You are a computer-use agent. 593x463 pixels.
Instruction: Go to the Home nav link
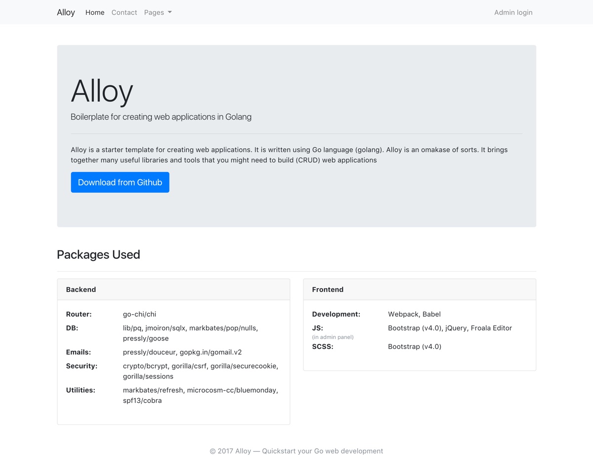click(x=95, y=12)
